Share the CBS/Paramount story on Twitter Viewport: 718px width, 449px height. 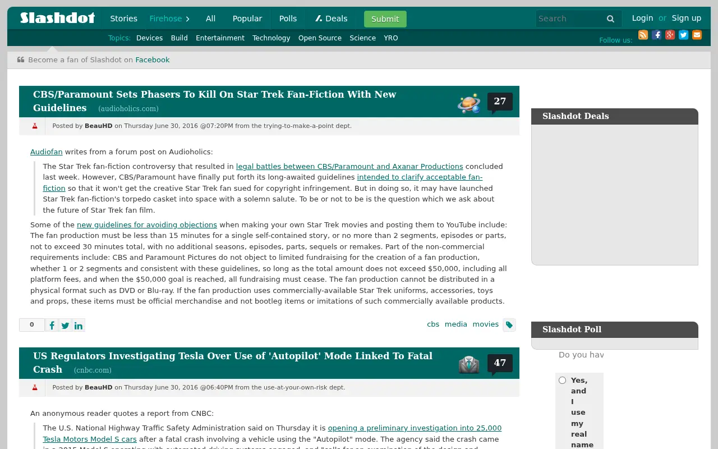(65, 326)
